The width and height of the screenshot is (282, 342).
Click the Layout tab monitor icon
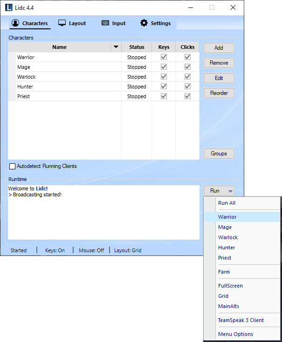coord(62,23)
